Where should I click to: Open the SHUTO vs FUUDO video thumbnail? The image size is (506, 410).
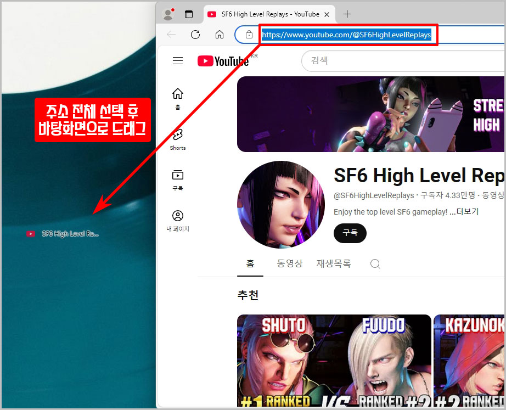point(334,361)
